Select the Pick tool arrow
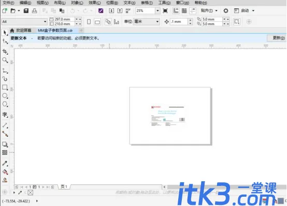 click(5, 33)
